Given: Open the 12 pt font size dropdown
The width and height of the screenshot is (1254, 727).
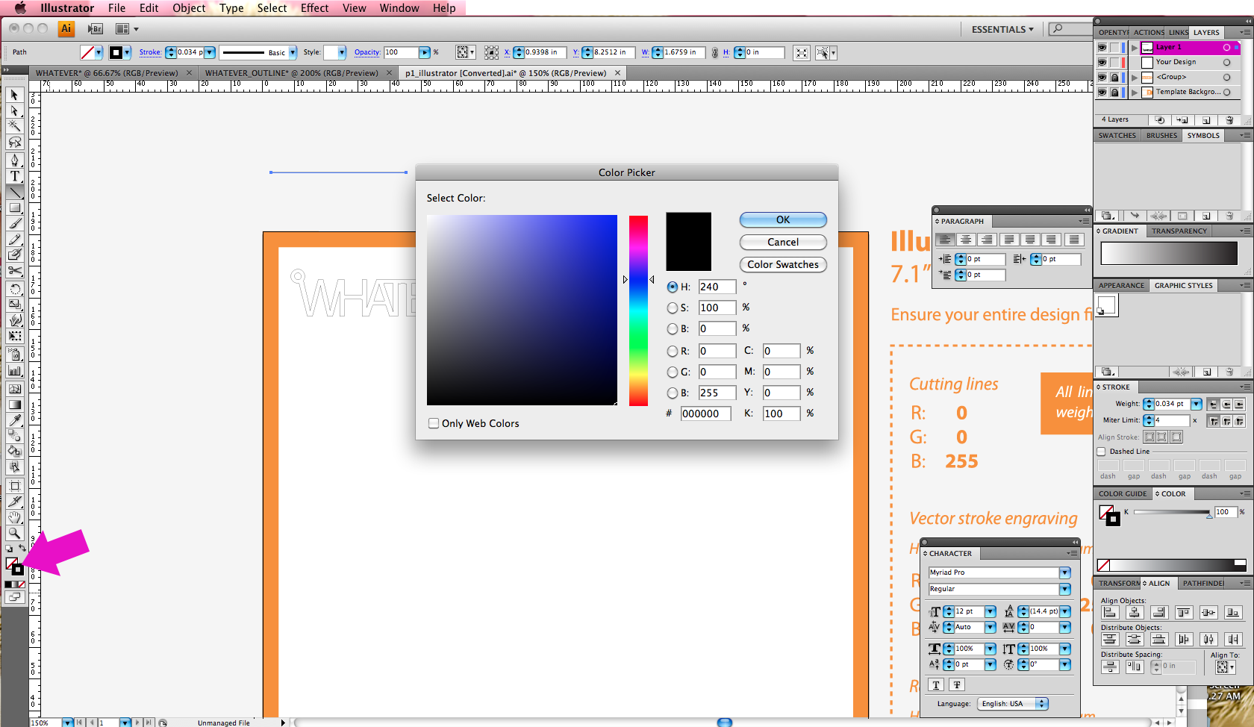Looking at the screenshot, I should 991,611.
